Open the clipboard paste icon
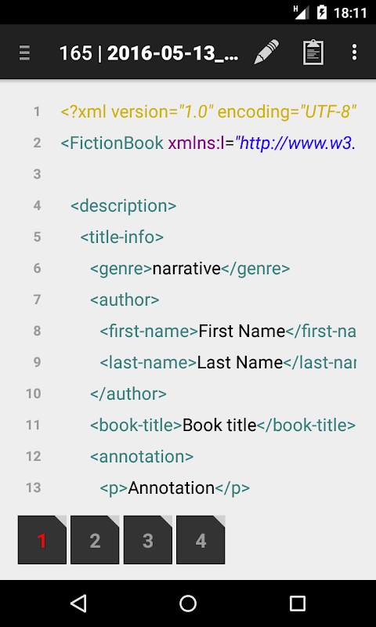Viewport: 376px width, 627px height. tap(313, 53)
